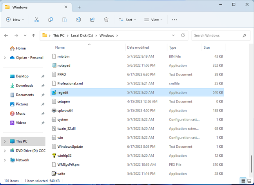Image resolution: width=254 pixels, height=185 pixels.
Task: Unpin Pictures using its pin icon
Action: [43, 104]
